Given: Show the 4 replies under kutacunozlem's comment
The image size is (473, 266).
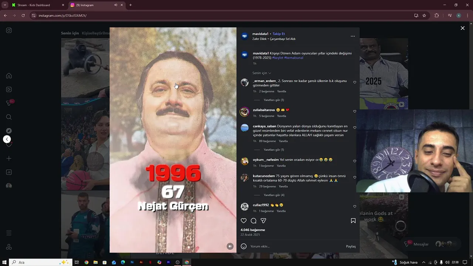Looking at the screenshot, I should click(x=274, y=195).
